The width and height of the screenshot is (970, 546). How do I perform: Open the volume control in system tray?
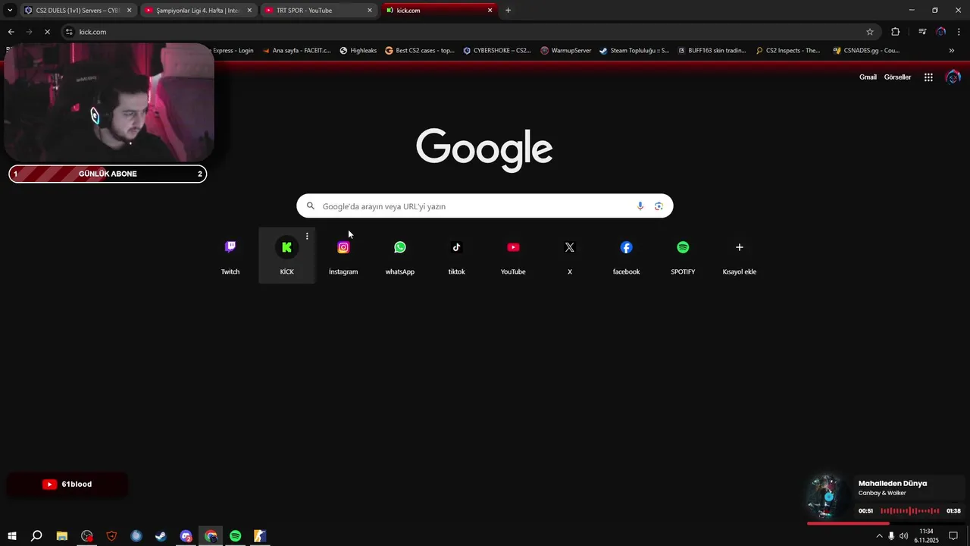(903, 536)
